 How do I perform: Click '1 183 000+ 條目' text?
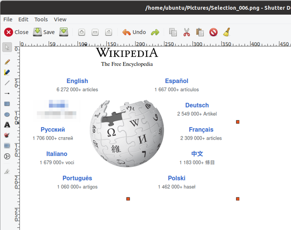point(197,163)
